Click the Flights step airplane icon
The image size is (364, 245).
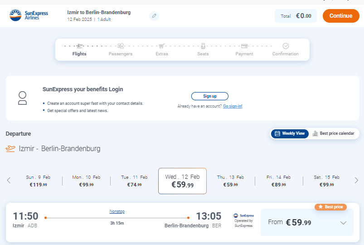coord(80,46)
